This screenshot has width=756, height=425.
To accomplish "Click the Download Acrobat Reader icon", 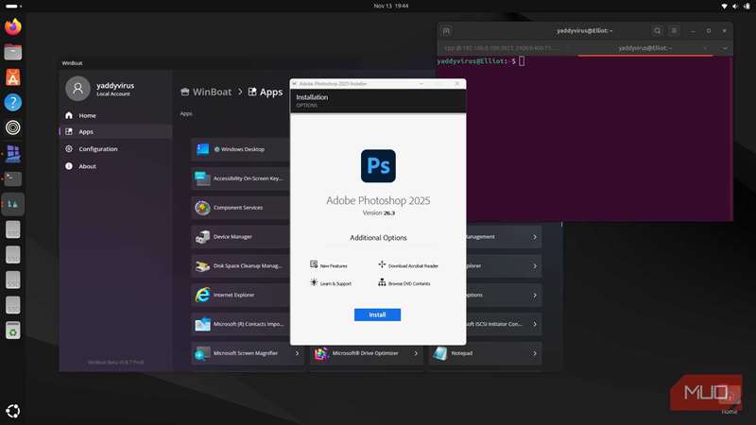I will 382,265.
